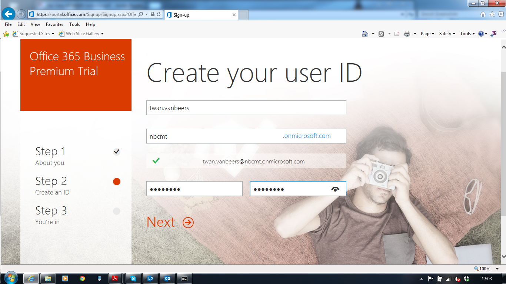Click the Dropbox tray icon
This screenshot has width=506, height=284.
tap(466, 279)
